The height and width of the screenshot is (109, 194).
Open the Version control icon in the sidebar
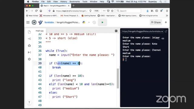pyautogui.click(x=29, y=39)
